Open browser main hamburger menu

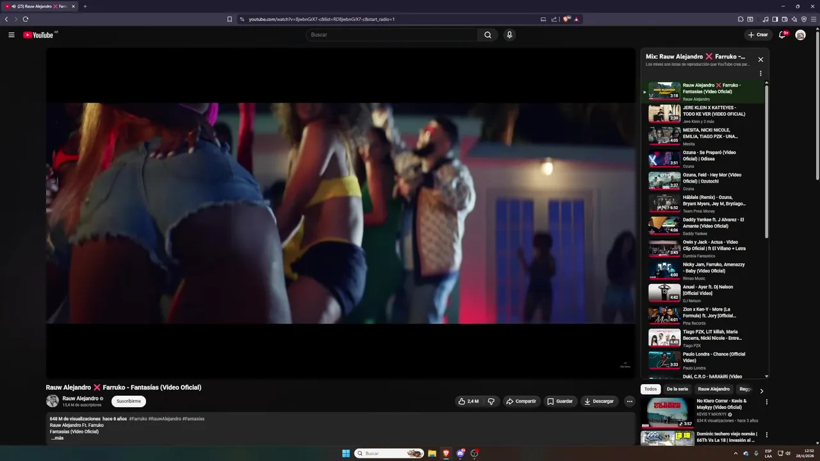pyautogui.click(x=814, y=19)
